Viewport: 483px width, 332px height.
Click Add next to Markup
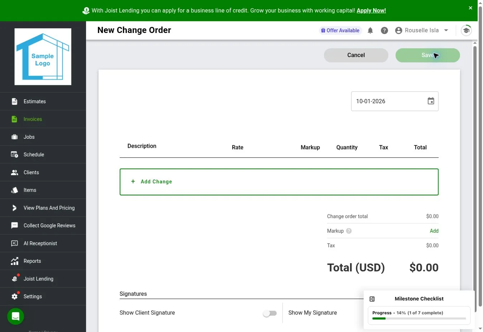tap(434, 231)
